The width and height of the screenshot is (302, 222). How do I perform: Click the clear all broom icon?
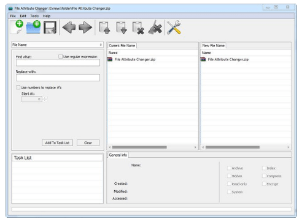tap(155, 28)
